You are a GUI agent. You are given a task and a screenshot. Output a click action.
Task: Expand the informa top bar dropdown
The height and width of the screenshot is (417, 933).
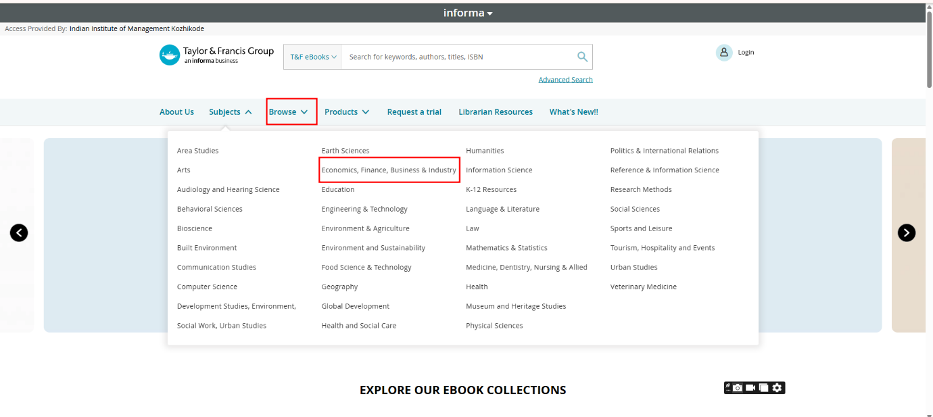click(468, 13)
